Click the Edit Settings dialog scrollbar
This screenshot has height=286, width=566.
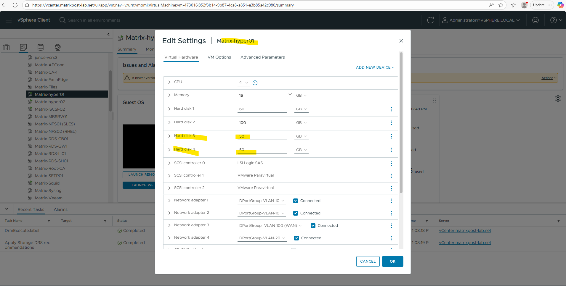click(401, 123)
